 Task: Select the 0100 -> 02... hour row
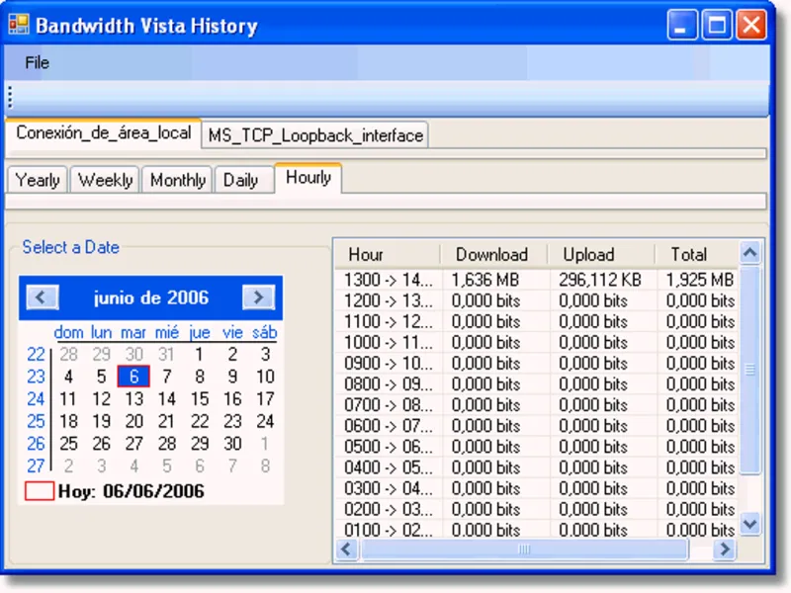[x=536, y=530]
